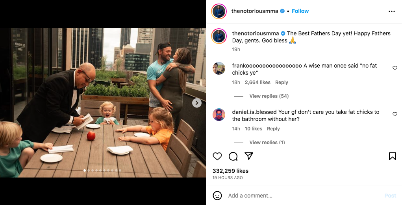Screen dimensions: 402x205
Task: Expand View replies (54)
Action: [269, 96]
